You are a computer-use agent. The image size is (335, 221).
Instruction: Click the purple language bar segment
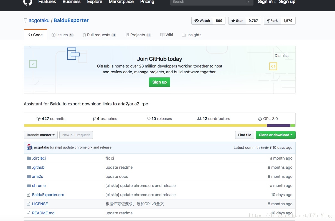tap(278, 126)
